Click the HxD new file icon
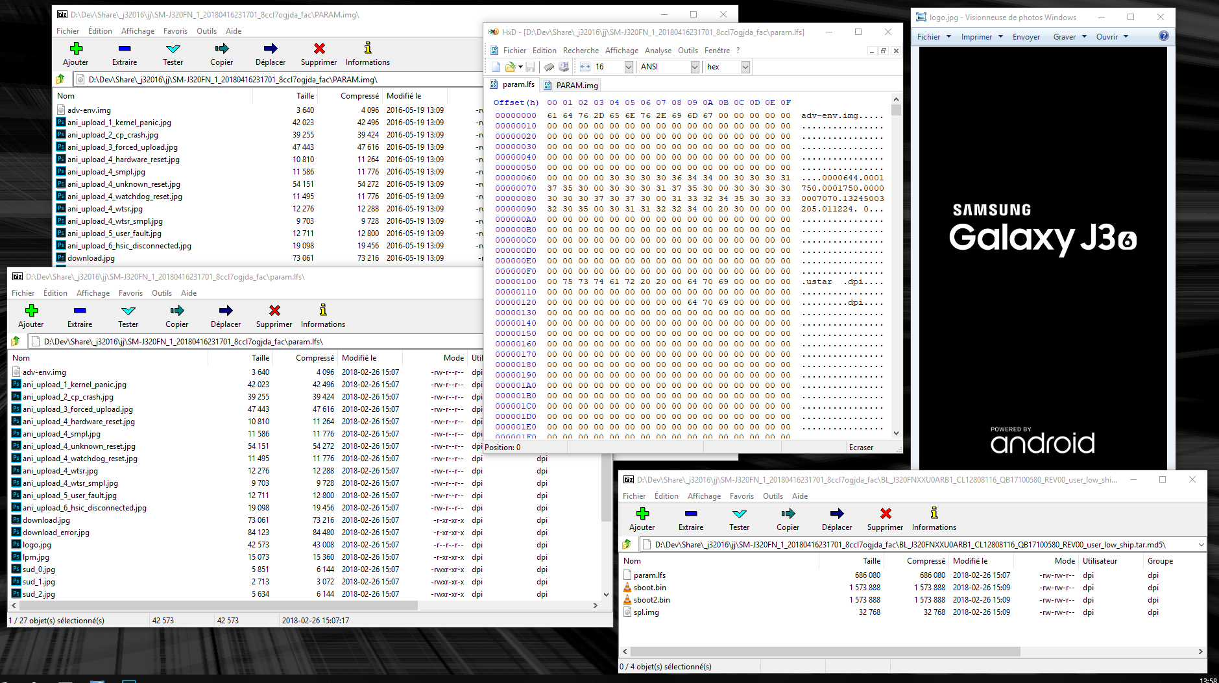Screen dimensions: 1219x683 tap(496, 67)
